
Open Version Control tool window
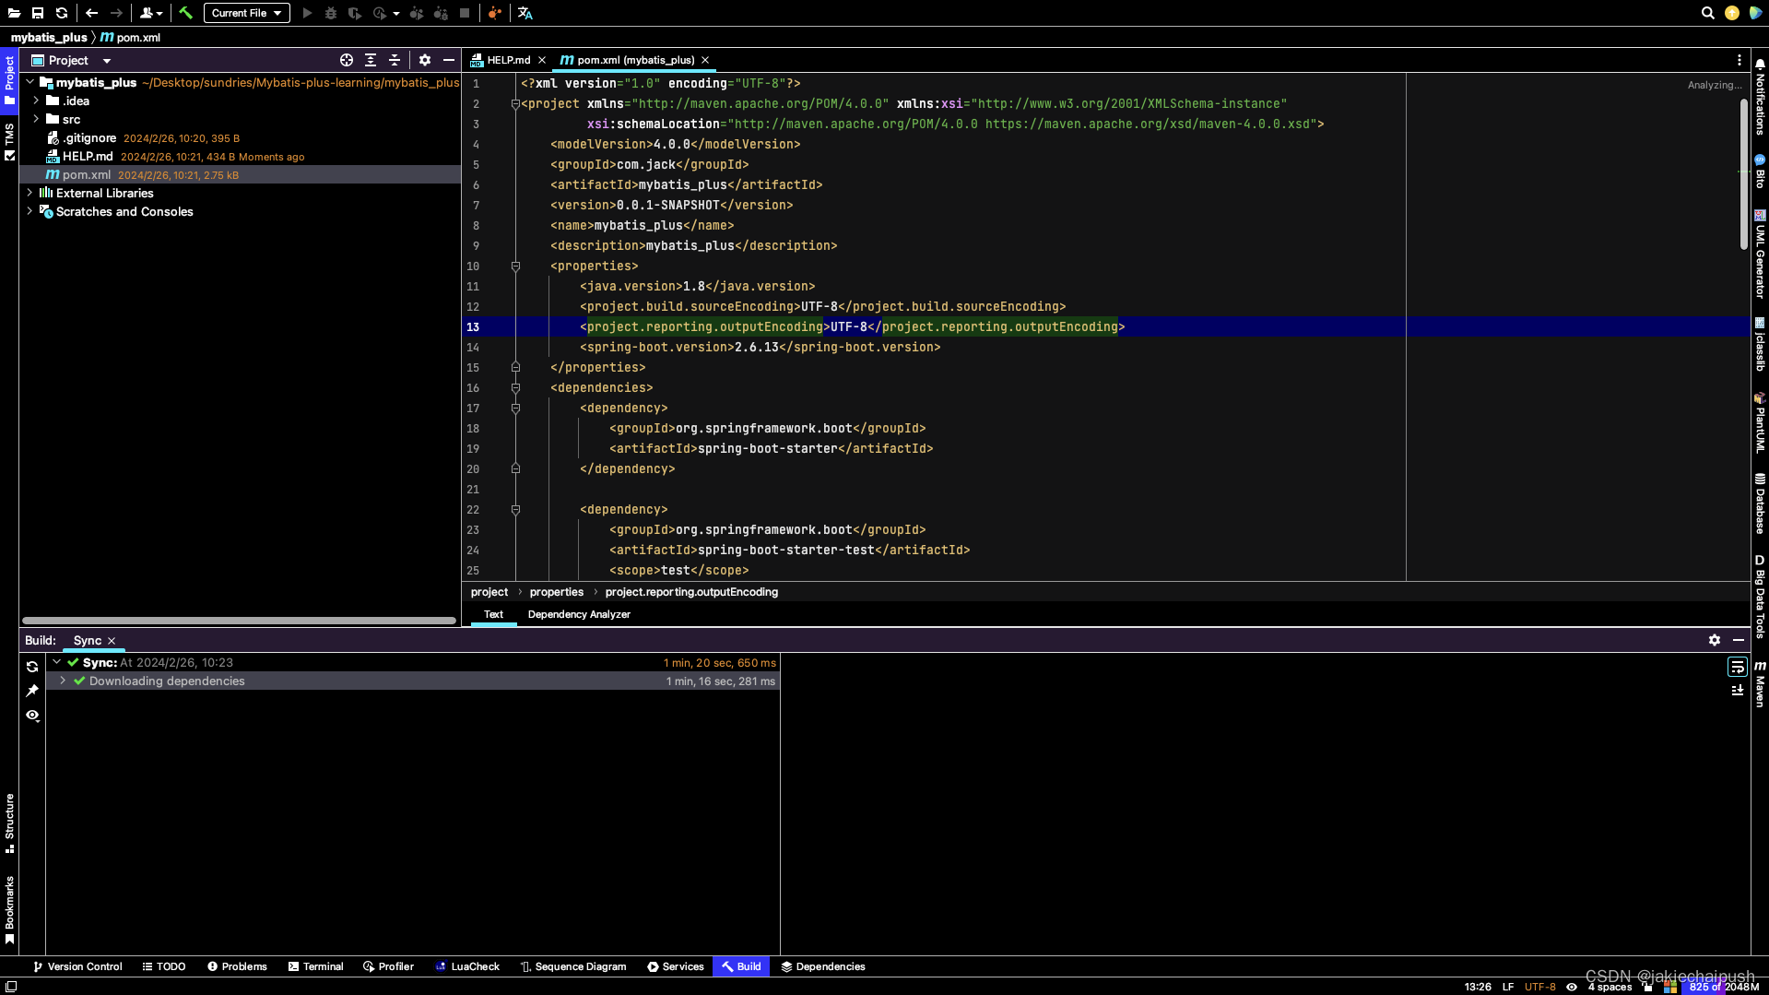coord(77,966)
